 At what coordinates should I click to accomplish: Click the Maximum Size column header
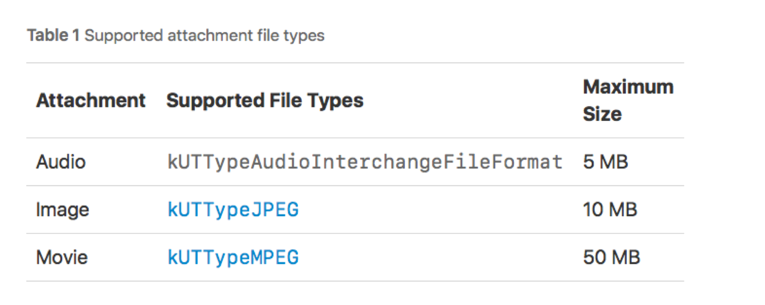628,100
